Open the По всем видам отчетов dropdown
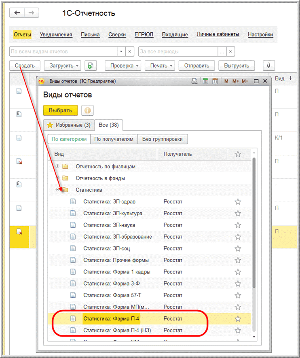Viewport: 300px width, 358px height. (x=121, y=52)
